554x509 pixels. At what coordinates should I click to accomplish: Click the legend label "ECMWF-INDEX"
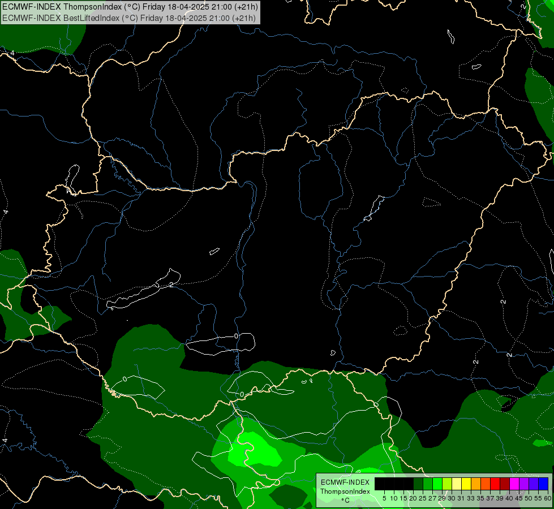[345, 482]
